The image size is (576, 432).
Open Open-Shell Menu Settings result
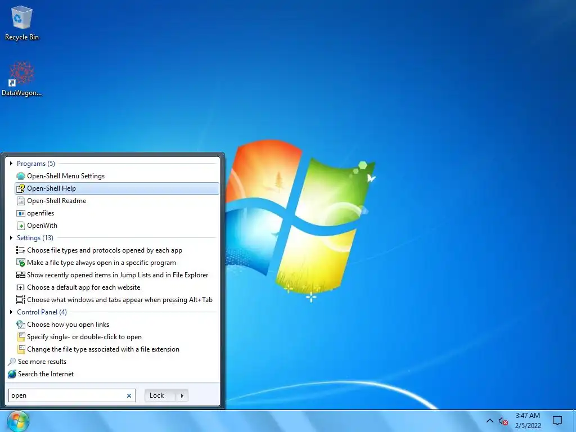pyautogui.click(x=117, y=176)
